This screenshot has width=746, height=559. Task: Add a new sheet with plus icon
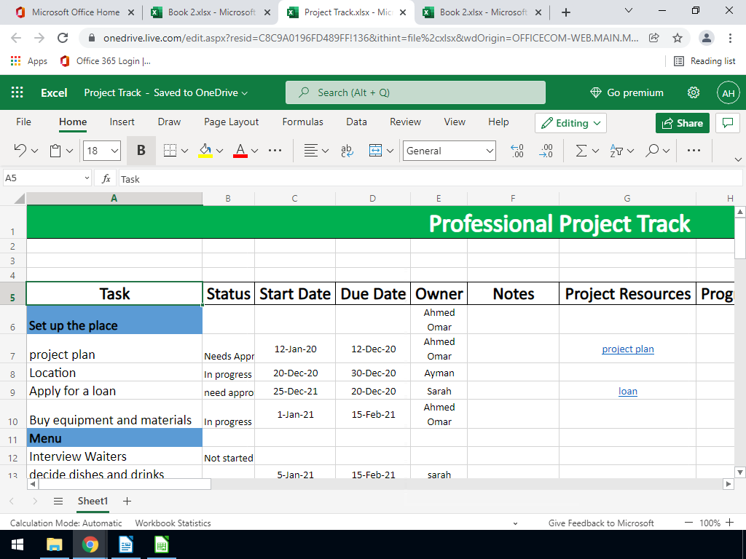click(127, 501)
